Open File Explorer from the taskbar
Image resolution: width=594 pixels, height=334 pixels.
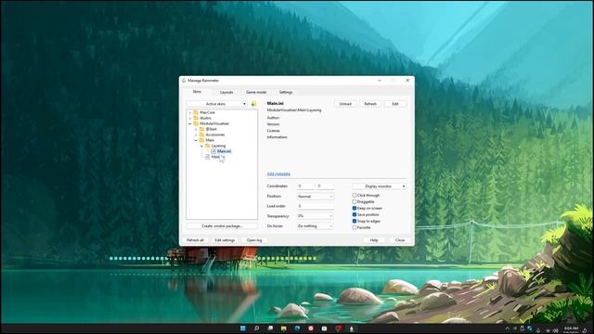pos(284,328)
